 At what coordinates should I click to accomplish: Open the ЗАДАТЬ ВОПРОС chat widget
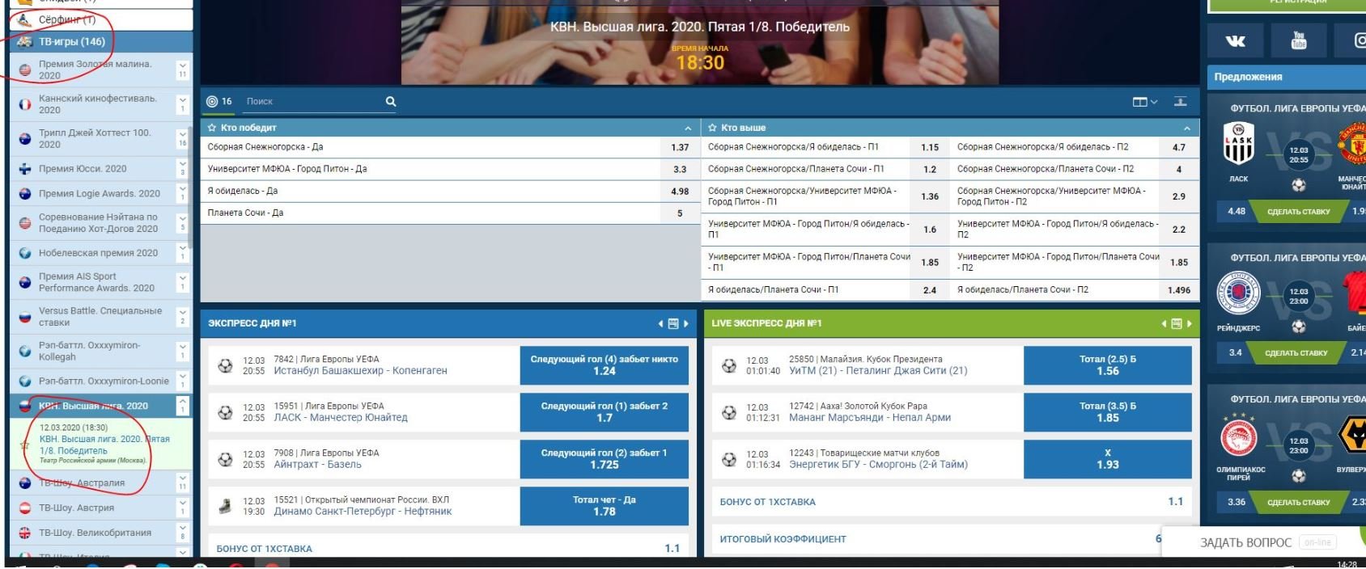[x=1245, y=542]
